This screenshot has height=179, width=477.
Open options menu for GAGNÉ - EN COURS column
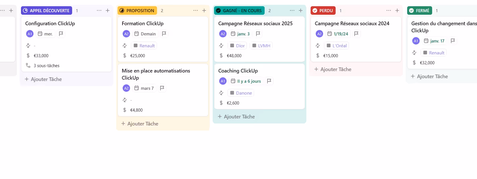pyautogui.click(x=292, y=10)
